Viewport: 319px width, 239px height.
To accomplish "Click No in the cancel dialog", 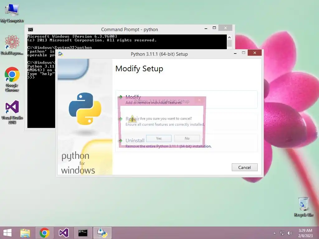I will pos(187,138).
